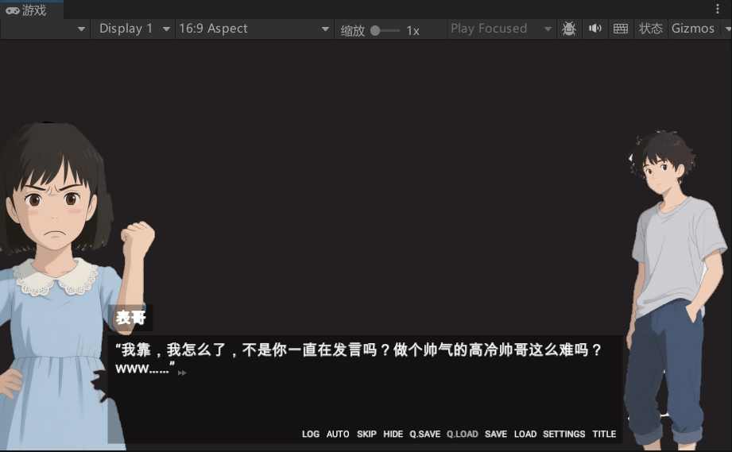The height and width of the screenshot is (452, 732).
Task: Open the LOAD menu
Action: pyautogui.click(x=525, y=435)
